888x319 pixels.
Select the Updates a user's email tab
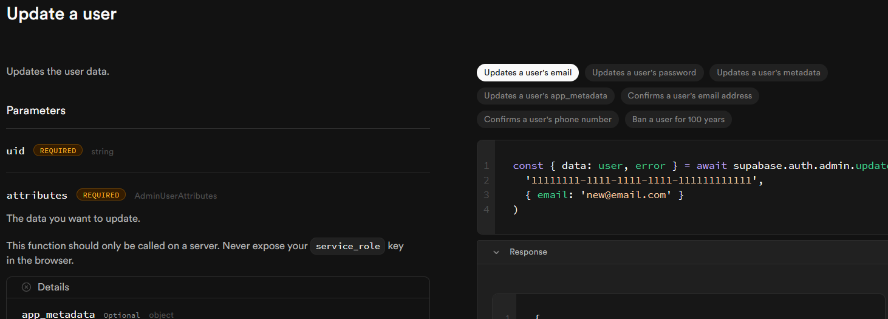tap(528, 73)
